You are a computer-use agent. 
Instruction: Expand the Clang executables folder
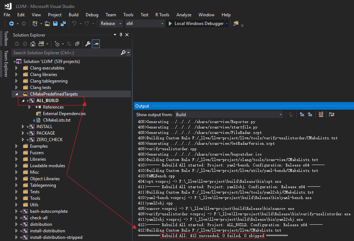tap(17, 68)
